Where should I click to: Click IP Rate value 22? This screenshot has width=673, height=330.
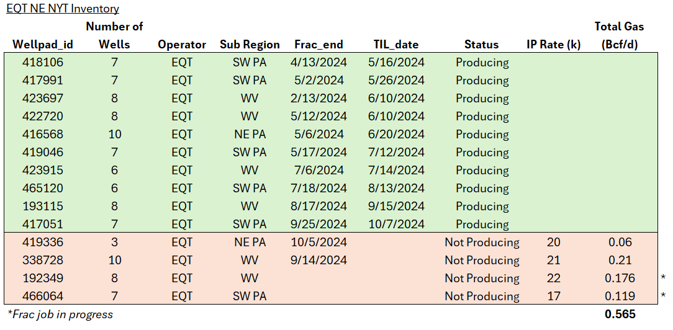(x=549, y=279)
